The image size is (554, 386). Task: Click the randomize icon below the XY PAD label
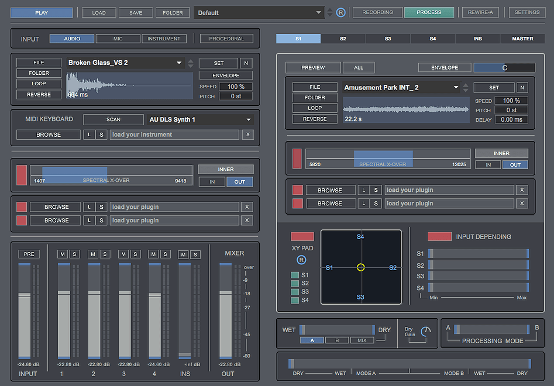point(301,260)
